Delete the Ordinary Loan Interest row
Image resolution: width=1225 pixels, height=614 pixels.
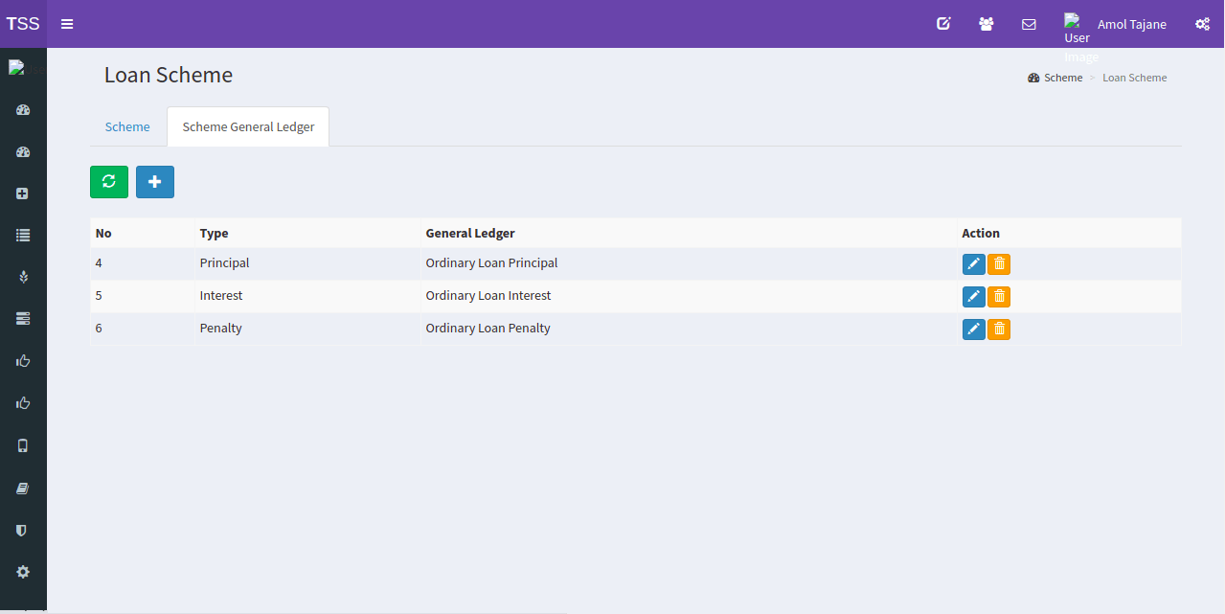(x=999, y=297)
